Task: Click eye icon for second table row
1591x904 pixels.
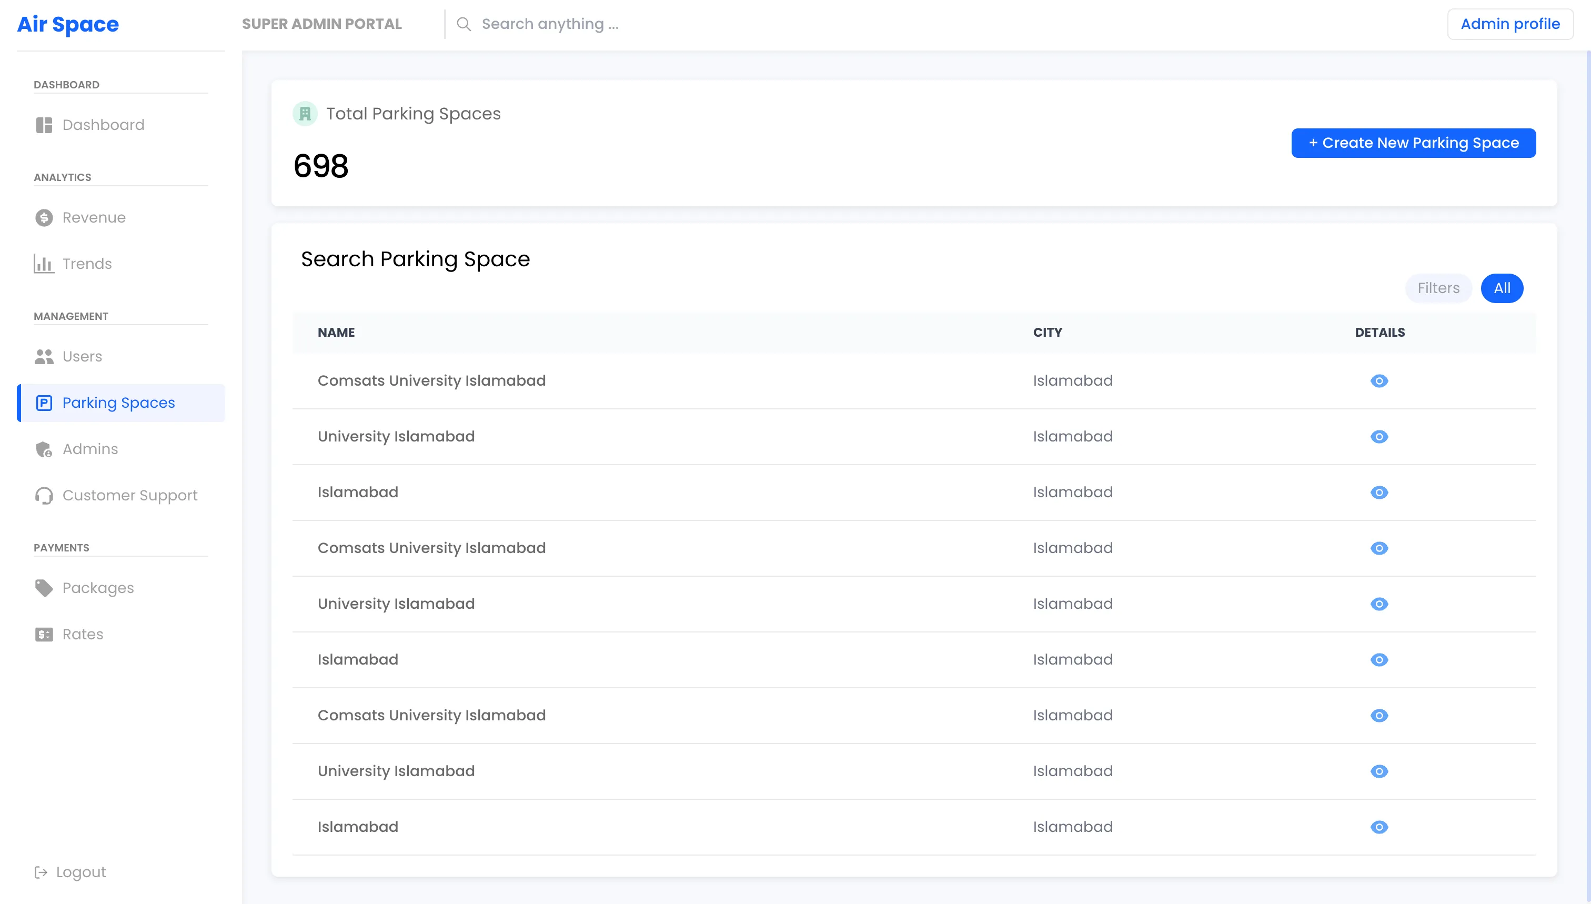Action: click(x=1378, y=437)
